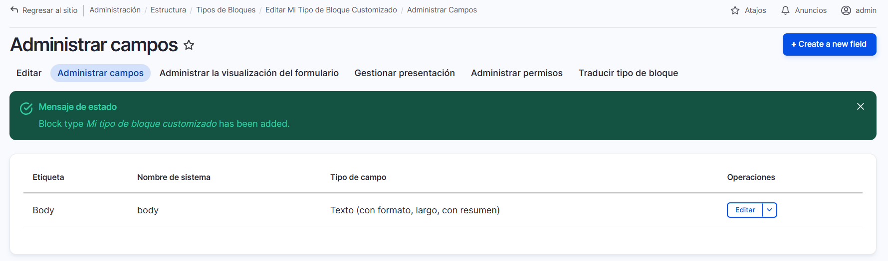This screenshot has width=888, height=261.
Task: Click the body machine name cell
Action: [148, 210]
